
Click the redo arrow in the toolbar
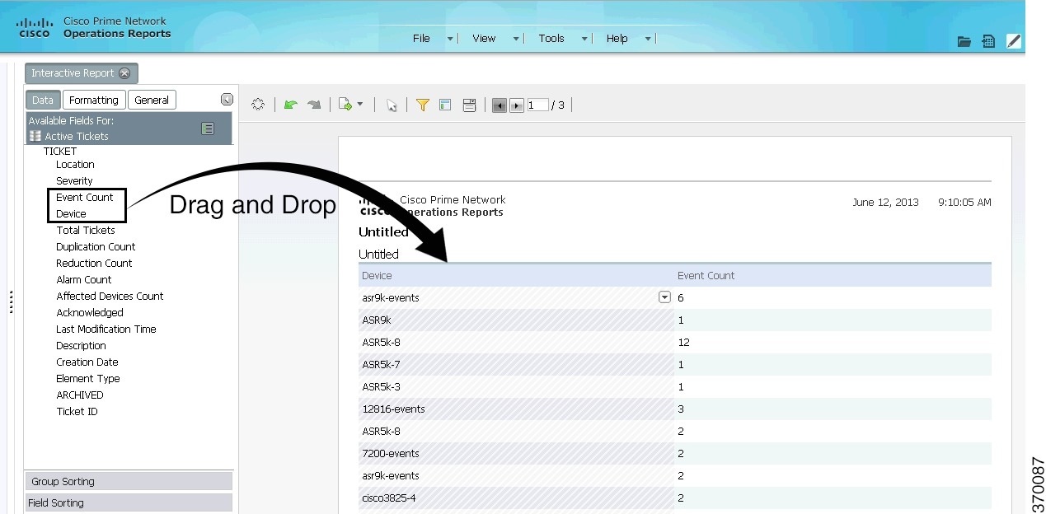(x=314, y=105)
